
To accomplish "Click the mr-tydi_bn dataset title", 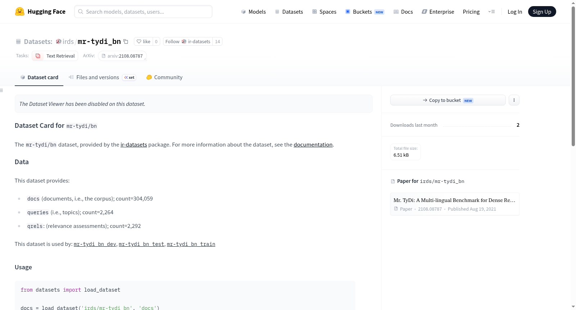I will 99,41.
